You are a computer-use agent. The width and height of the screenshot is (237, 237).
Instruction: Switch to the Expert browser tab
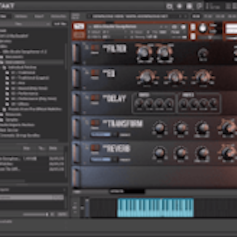coord(39,17)
